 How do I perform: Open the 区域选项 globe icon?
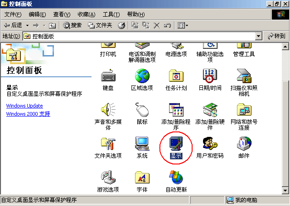142,75
